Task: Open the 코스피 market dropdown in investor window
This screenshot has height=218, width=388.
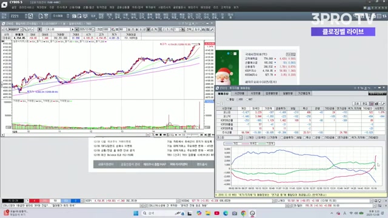Action: tap(241, 137)
